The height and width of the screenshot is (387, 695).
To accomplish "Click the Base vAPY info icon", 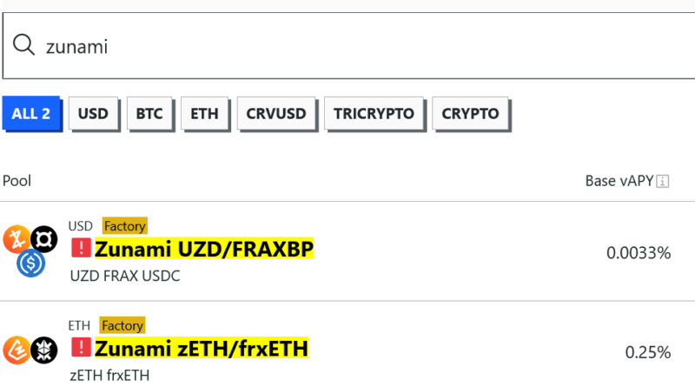I will coord(663,181).
